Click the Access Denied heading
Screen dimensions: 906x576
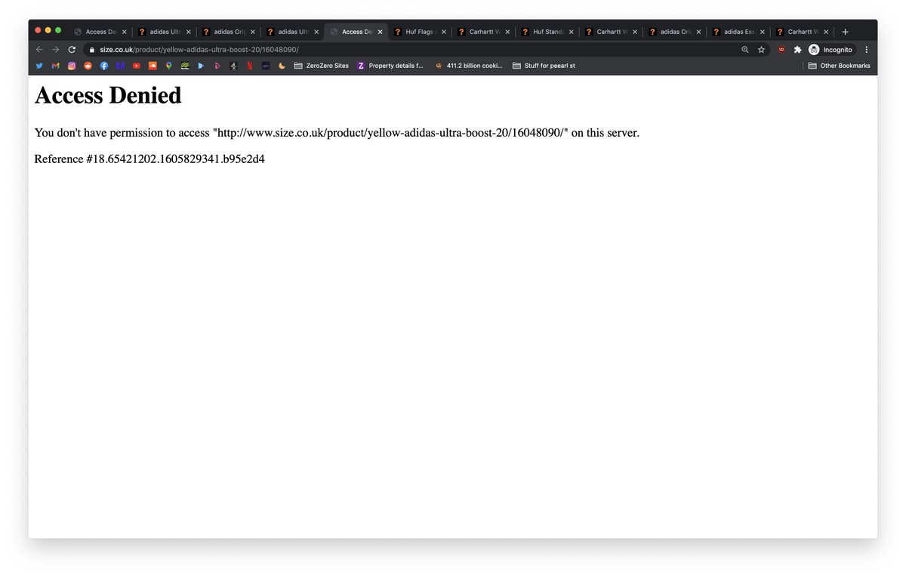pyautogui.click(x=108, y=95)
